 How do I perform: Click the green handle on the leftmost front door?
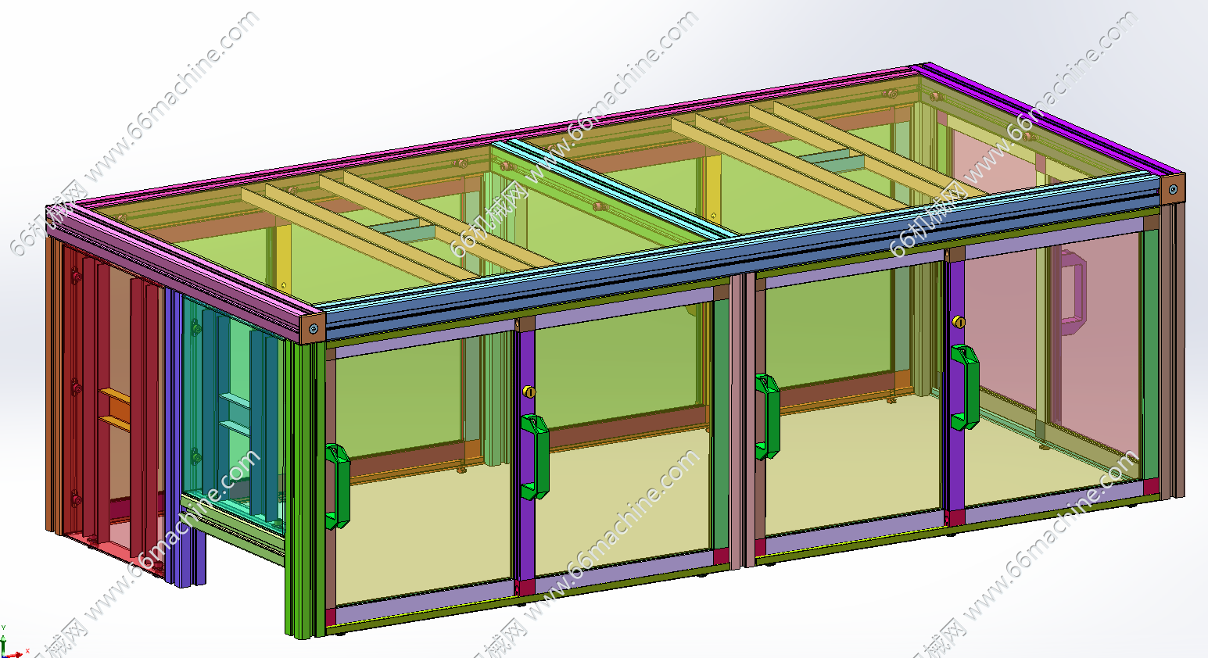337,486
